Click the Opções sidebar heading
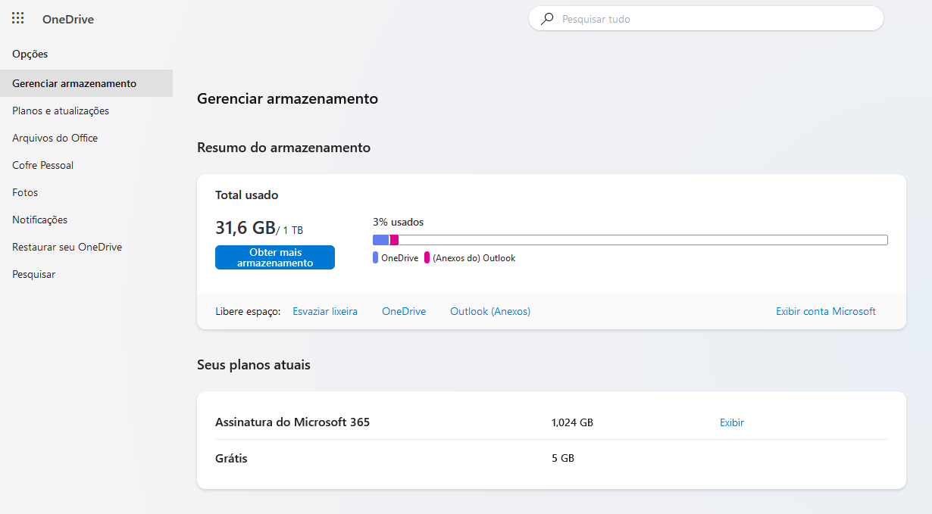This screenshot has width=932, height=514. (30, 54)
